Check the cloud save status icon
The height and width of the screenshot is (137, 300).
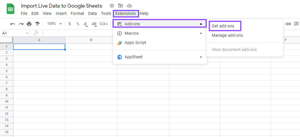tap(129, 6)
